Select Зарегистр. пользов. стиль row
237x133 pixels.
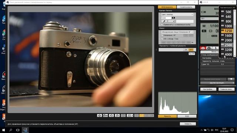pyautogui.click(x=217, y=61)
